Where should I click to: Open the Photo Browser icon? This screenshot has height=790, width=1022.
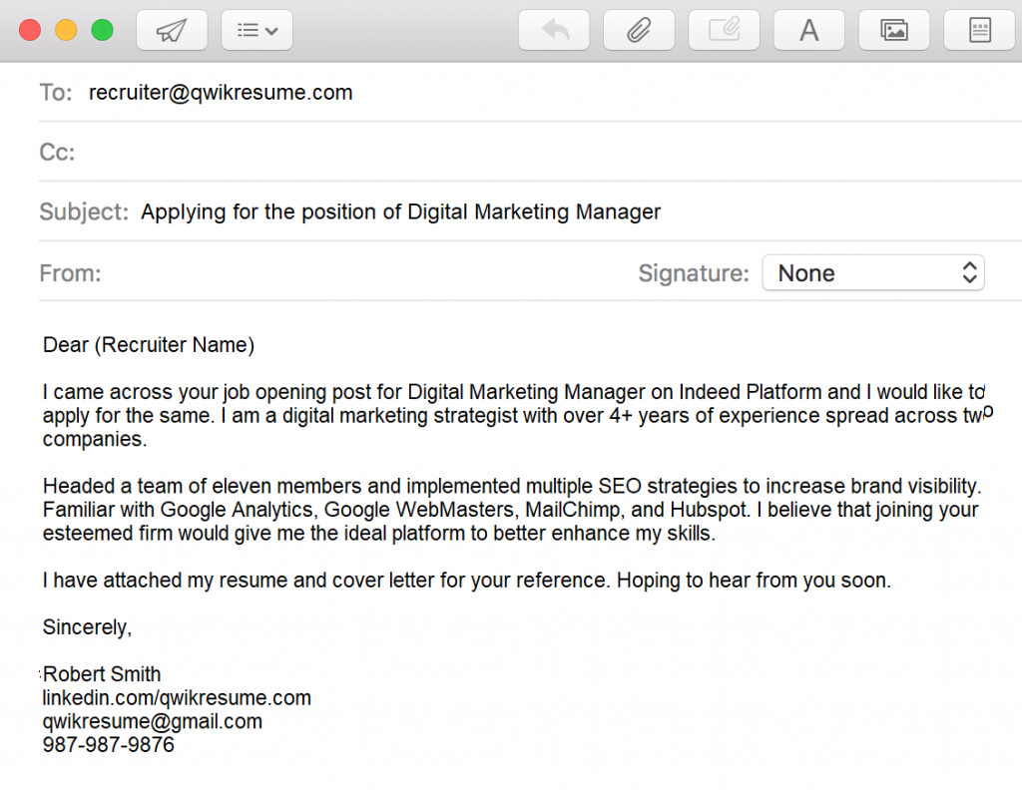tap(893, 29)
